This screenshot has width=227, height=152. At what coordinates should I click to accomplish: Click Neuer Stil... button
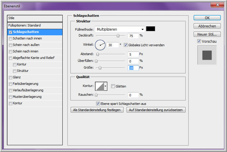tap(207, 34)
